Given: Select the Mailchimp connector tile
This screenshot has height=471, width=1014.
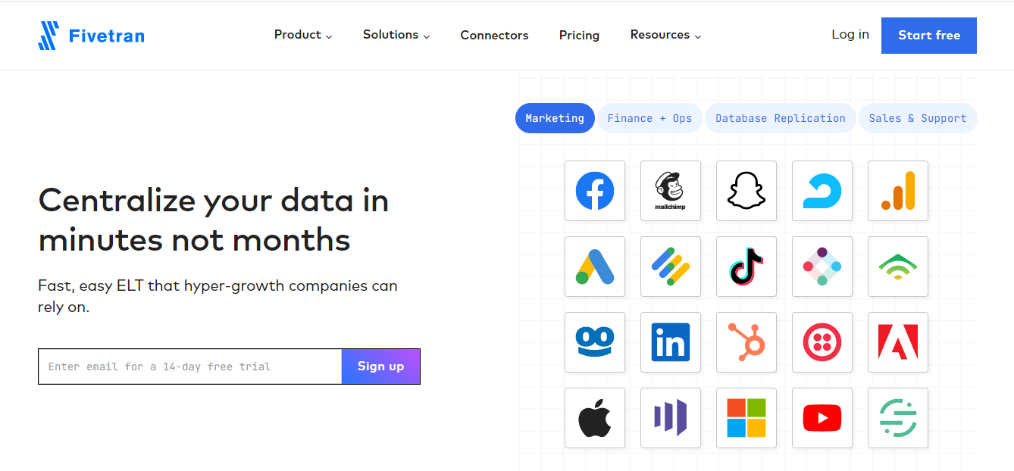Looking at the screenshot, I should tap(671, 191).
